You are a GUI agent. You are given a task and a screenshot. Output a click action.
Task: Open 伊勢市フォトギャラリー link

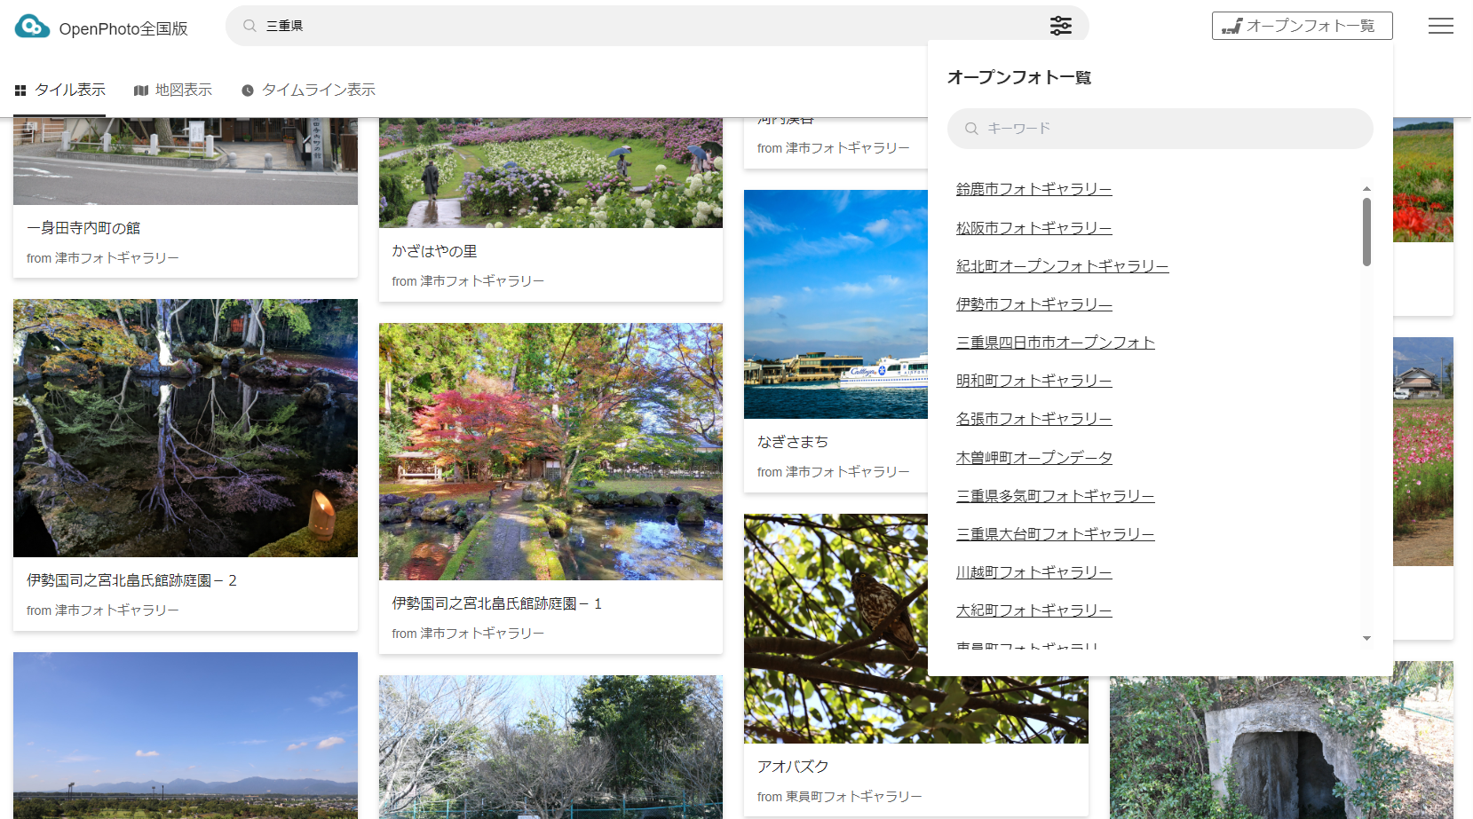click(1033, 304)
